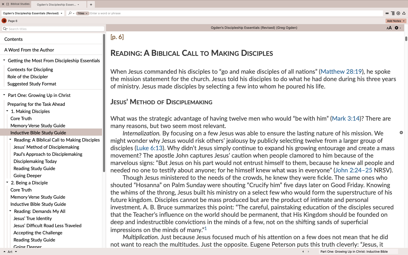The height and width of the screenshot is (255, 408).
Task: Collapse the 1. Making Disciples chapter
Action: point(7,111)
